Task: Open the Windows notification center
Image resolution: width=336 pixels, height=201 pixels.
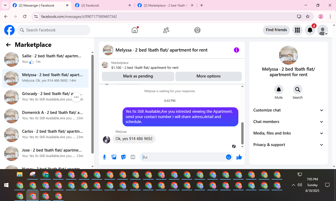Action: click(x=327, y=185)
